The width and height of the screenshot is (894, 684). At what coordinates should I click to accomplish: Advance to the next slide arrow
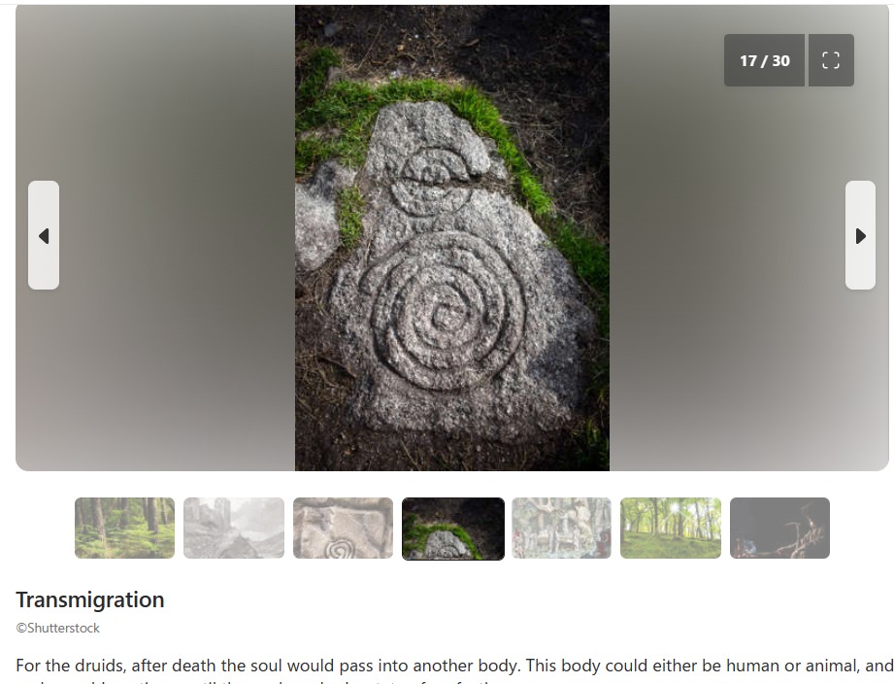(860, 235)
